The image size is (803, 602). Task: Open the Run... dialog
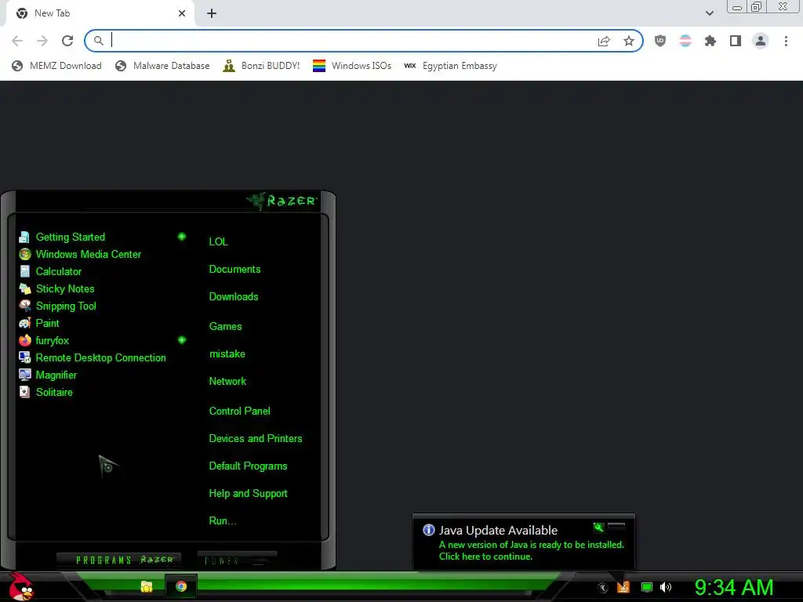pos(222,521)
